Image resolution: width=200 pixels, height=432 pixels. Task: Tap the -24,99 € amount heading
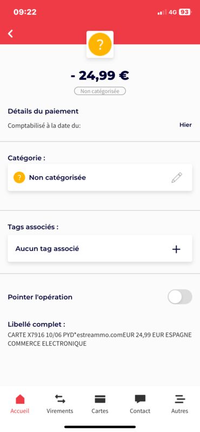click(x=100, y=75)
